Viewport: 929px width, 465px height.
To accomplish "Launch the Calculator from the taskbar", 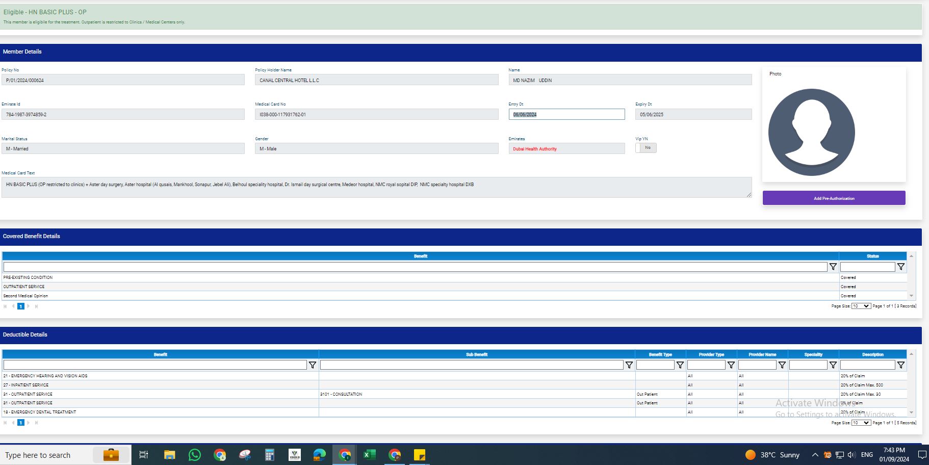I will point(269,455).
